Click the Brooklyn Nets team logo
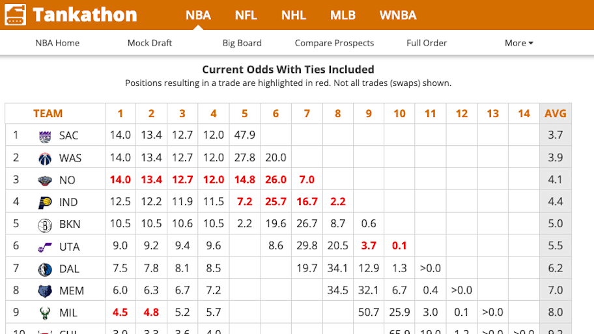The height and width of the screenshot is (334, 594). 45,224
